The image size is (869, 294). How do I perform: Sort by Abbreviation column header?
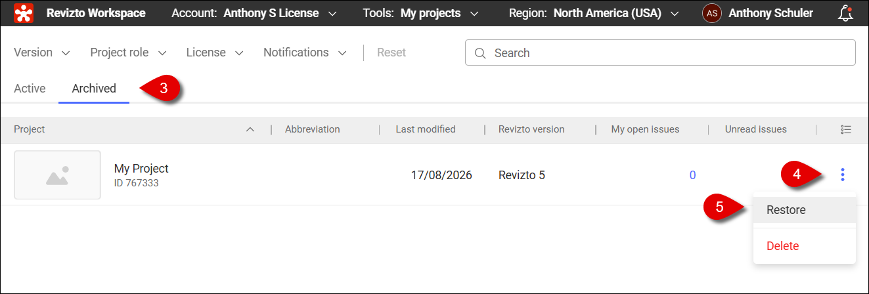point(313,129)
